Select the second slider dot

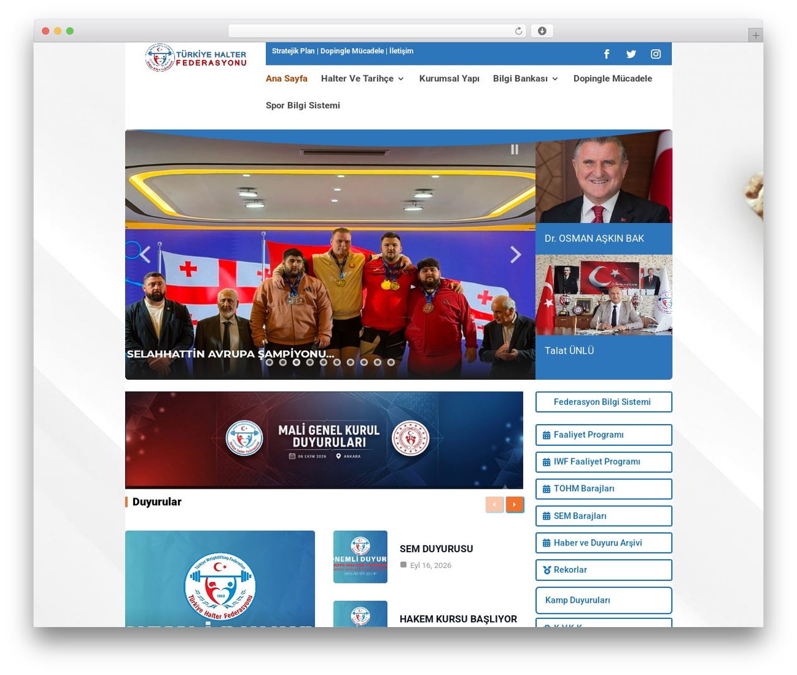tap(283, 362)
